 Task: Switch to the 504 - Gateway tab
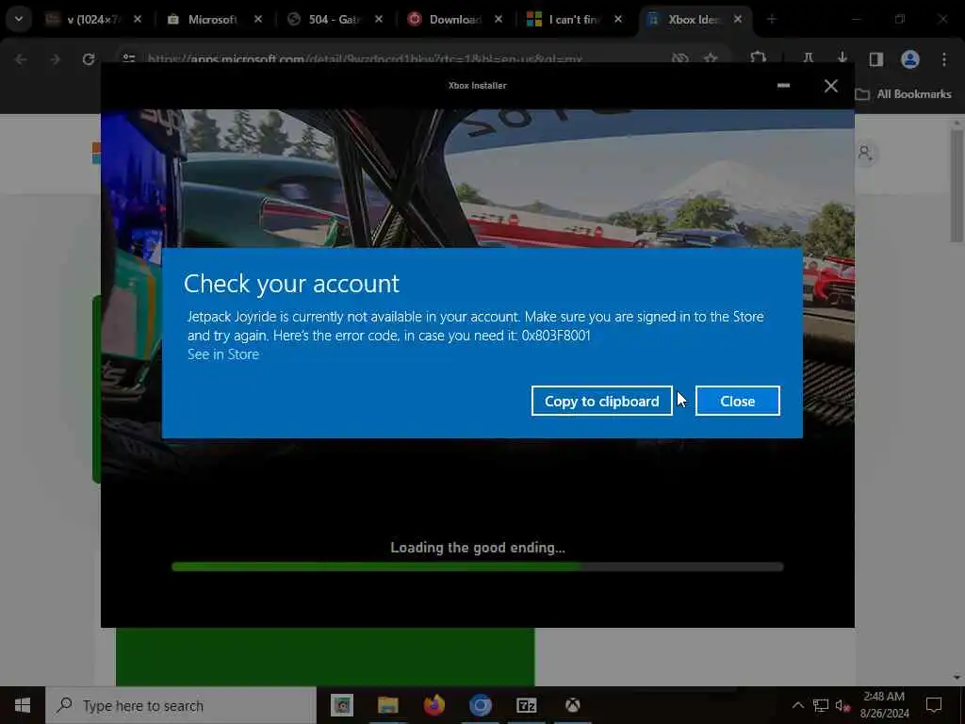[x=335, y=20]
